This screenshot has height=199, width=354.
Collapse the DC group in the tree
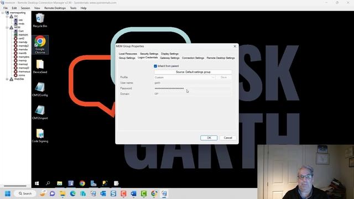pos(7,17)
